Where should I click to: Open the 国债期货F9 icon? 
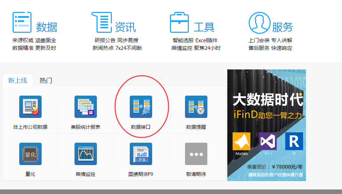141,154
